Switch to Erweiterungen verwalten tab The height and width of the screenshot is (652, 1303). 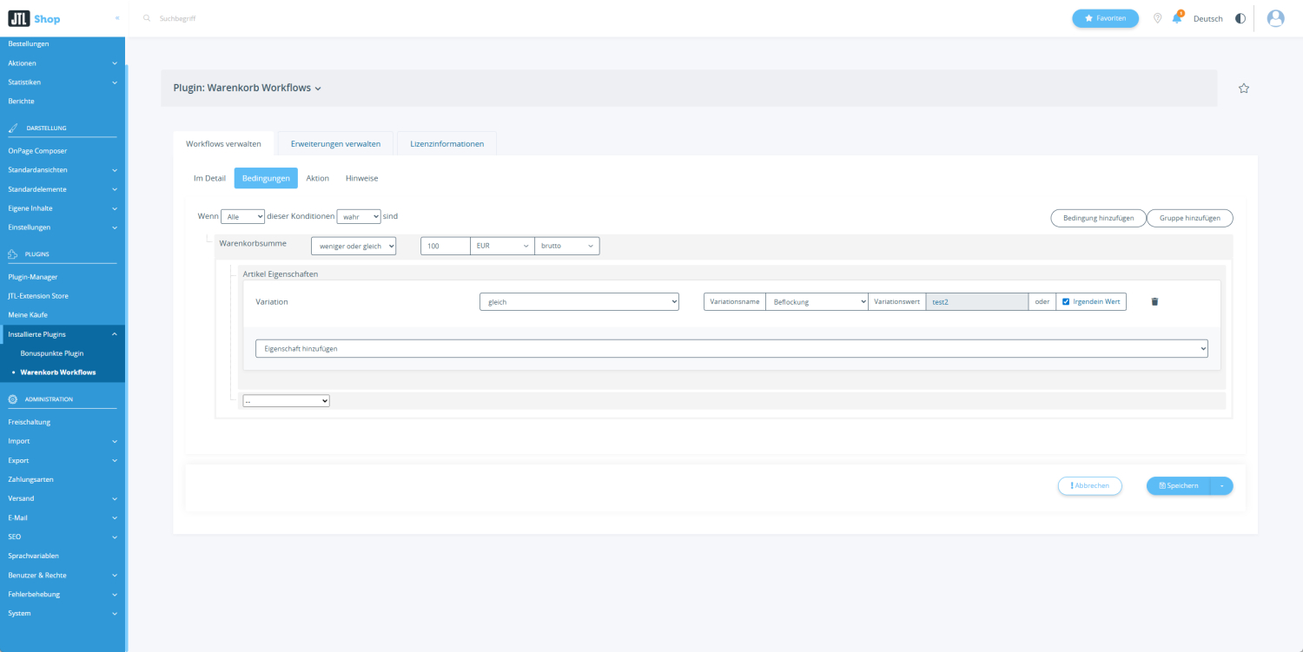tap(335, 144)
